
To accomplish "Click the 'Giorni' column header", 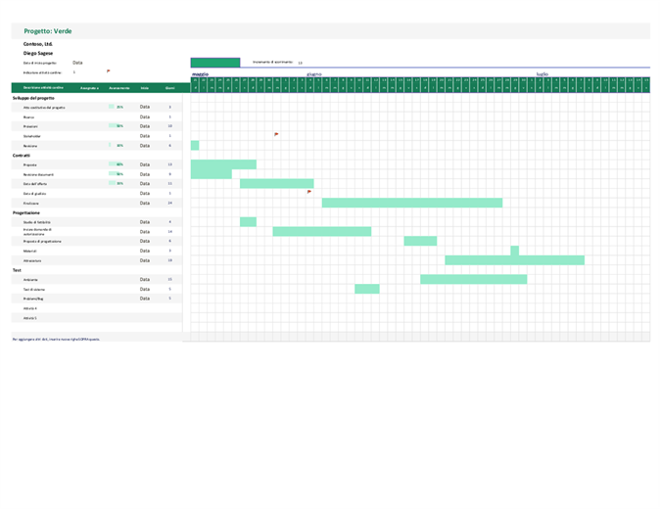I will click(169, 88).
